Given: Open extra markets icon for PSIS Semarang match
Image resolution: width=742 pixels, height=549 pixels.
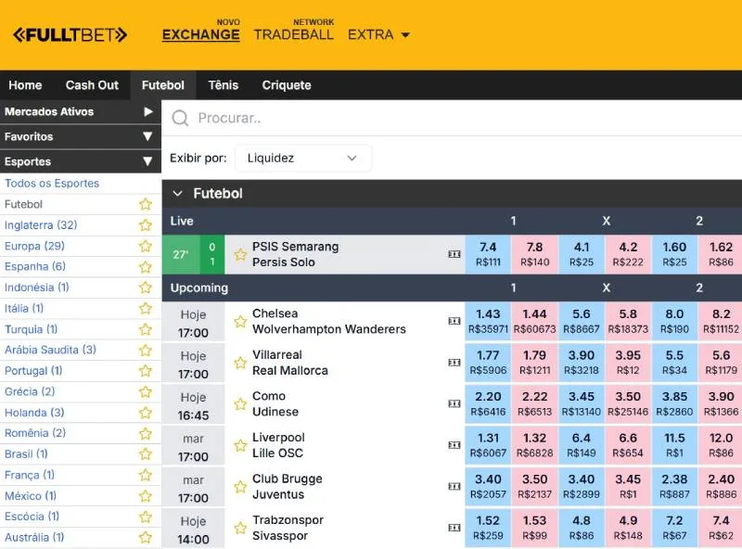Looking at the screenshot, I should pos(454,253).
